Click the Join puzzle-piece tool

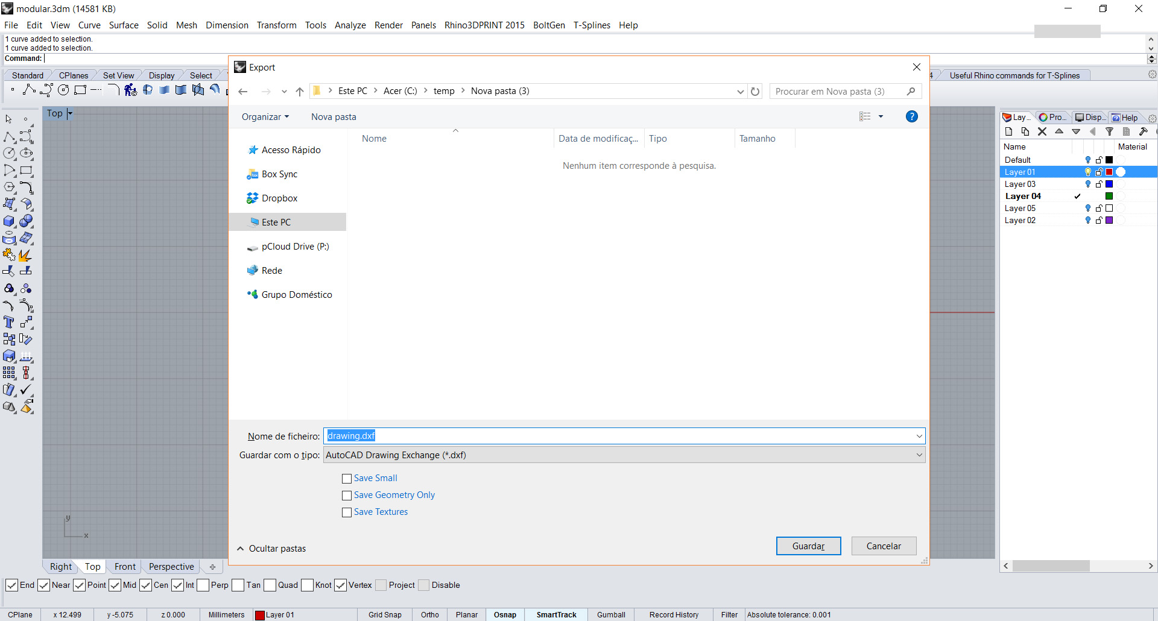coord(10,255)
